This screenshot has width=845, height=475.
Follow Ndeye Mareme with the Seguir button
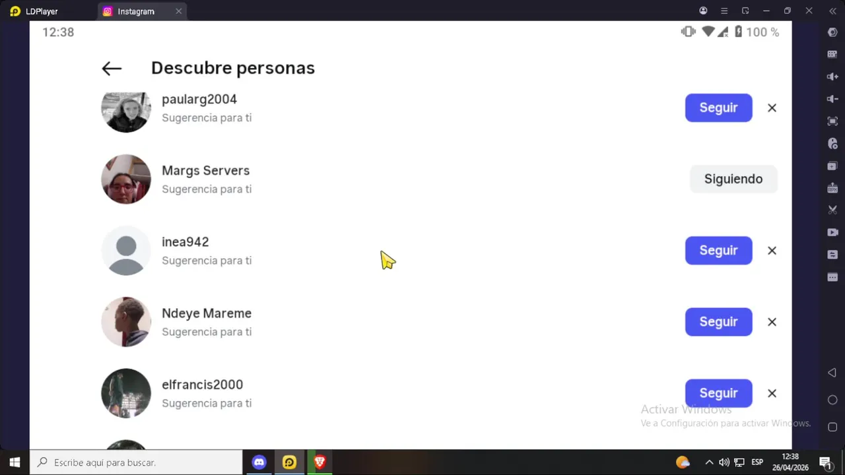tap(718, 321)
